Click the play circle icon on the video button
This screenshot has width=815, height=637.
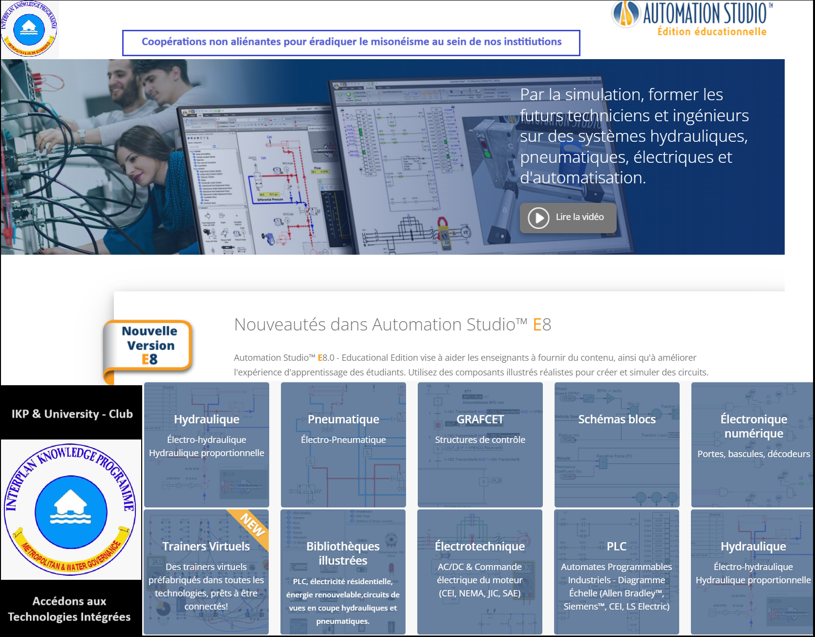[538, 218]
